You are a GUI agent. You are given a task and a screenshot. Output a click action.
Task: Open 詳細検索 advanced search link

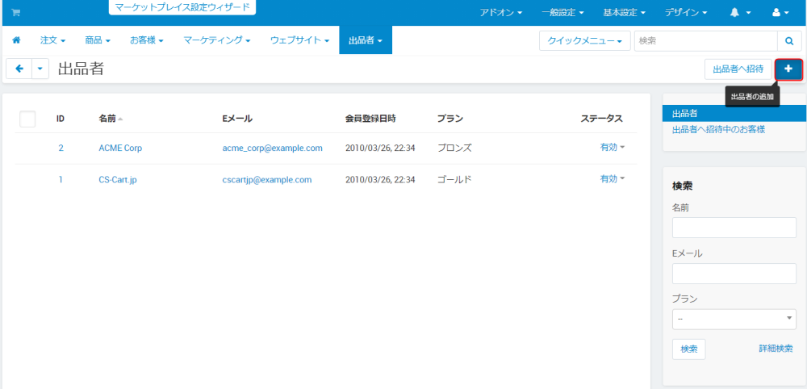tap(776, 349)
